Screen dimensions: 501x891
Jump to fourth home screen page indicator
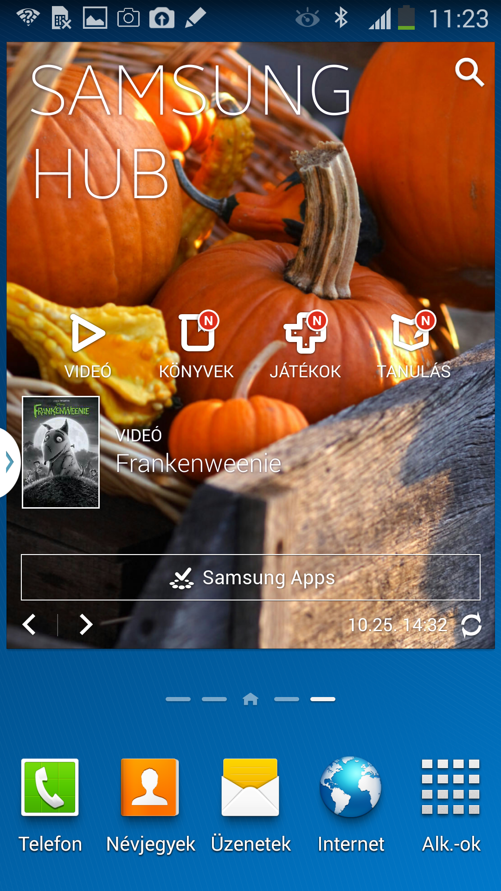pyautogui.click(x=287, y=699)
